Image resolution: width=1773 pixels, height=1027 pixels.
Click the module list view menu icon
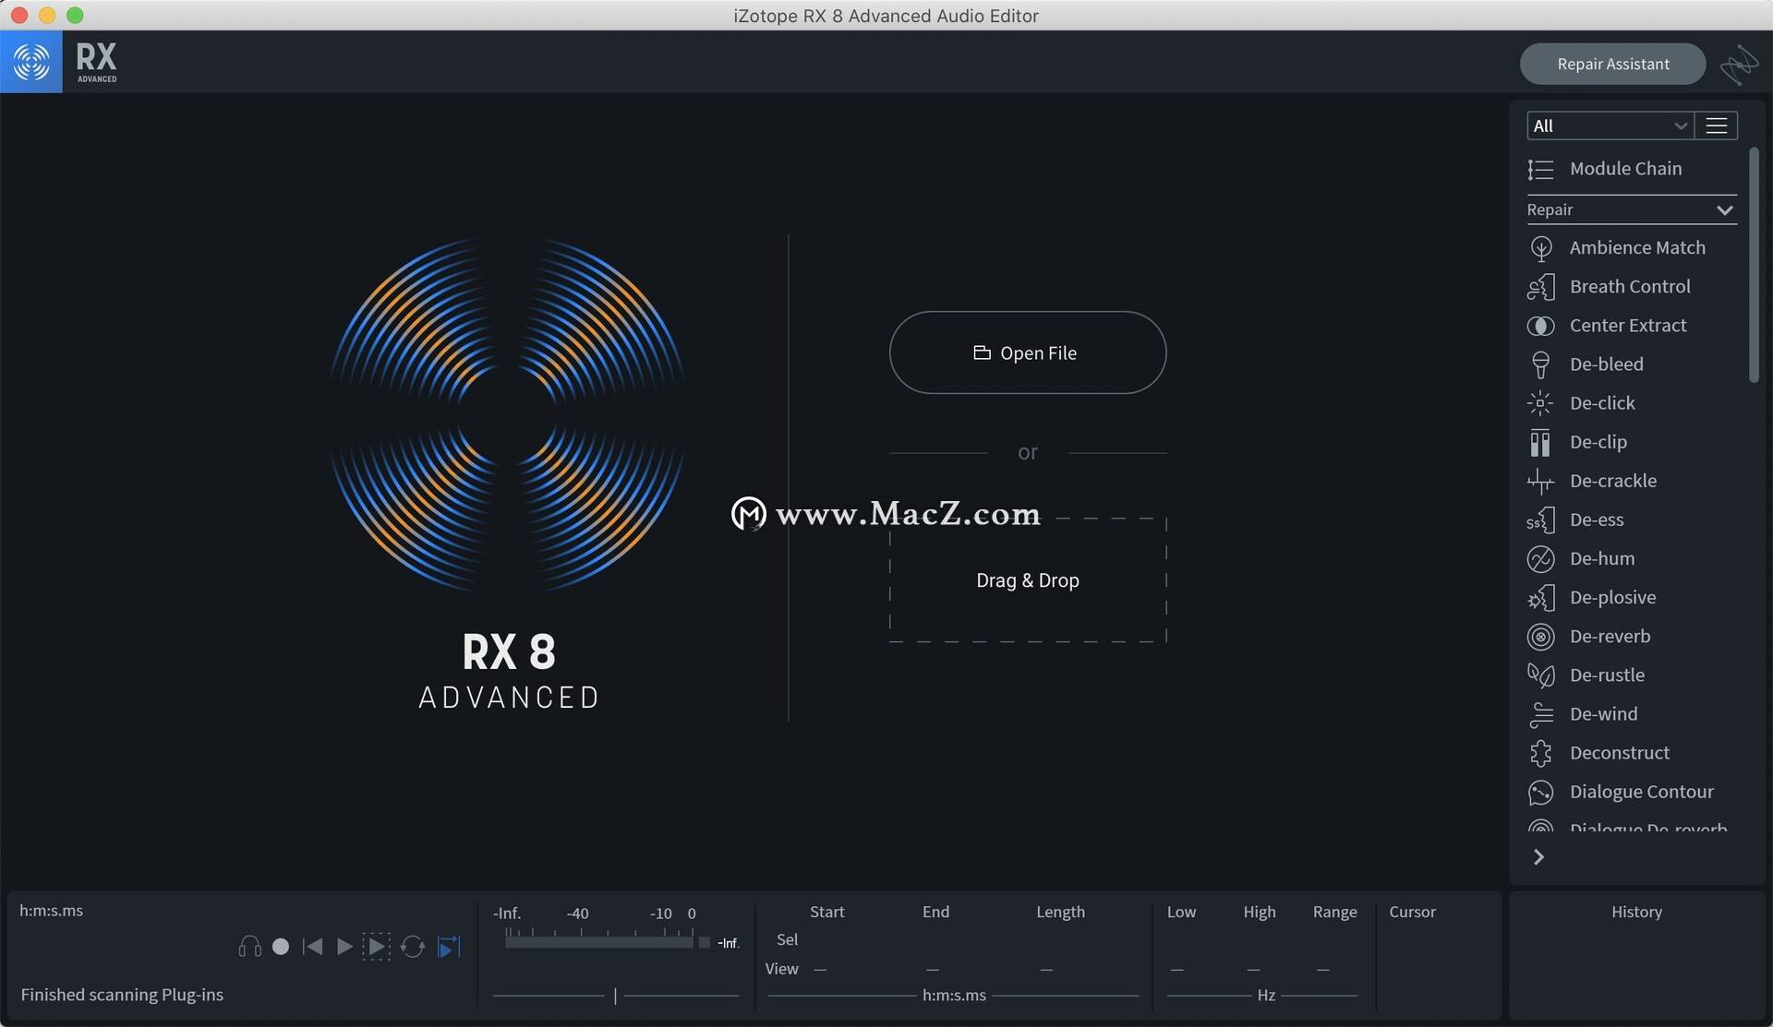(1716, 125)
